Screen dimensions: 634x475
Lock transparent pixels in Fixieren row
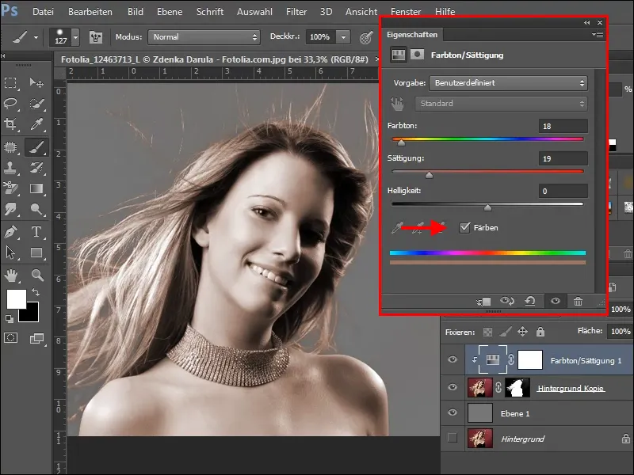click(488, 332)
